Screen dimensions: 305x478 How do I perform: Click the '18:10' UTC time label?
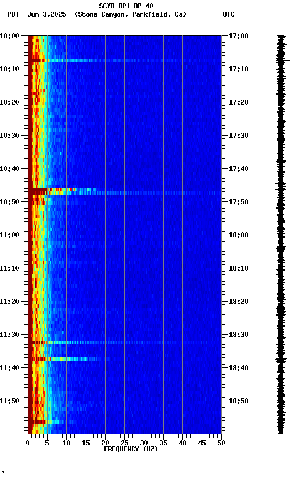[x=239, y=268]
